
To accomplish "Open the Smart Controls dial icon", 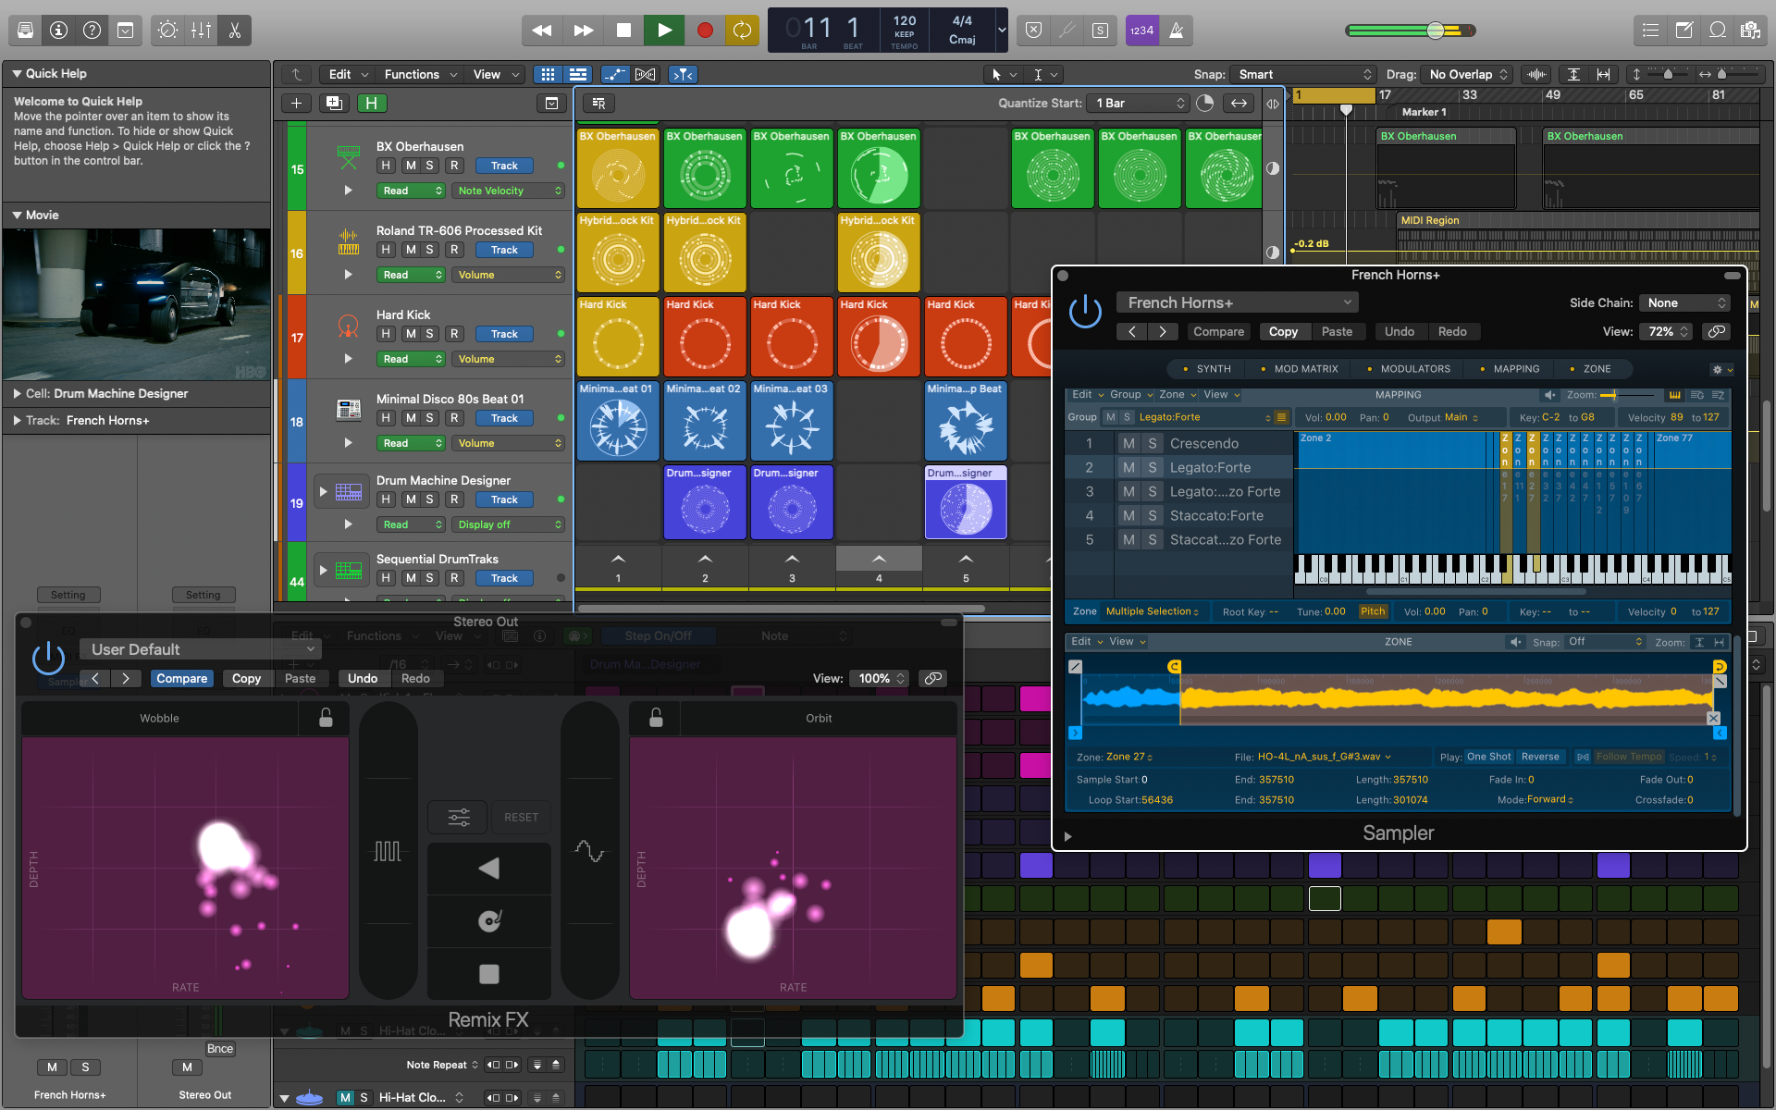I will pyautogui.click(x=167, y=31).
